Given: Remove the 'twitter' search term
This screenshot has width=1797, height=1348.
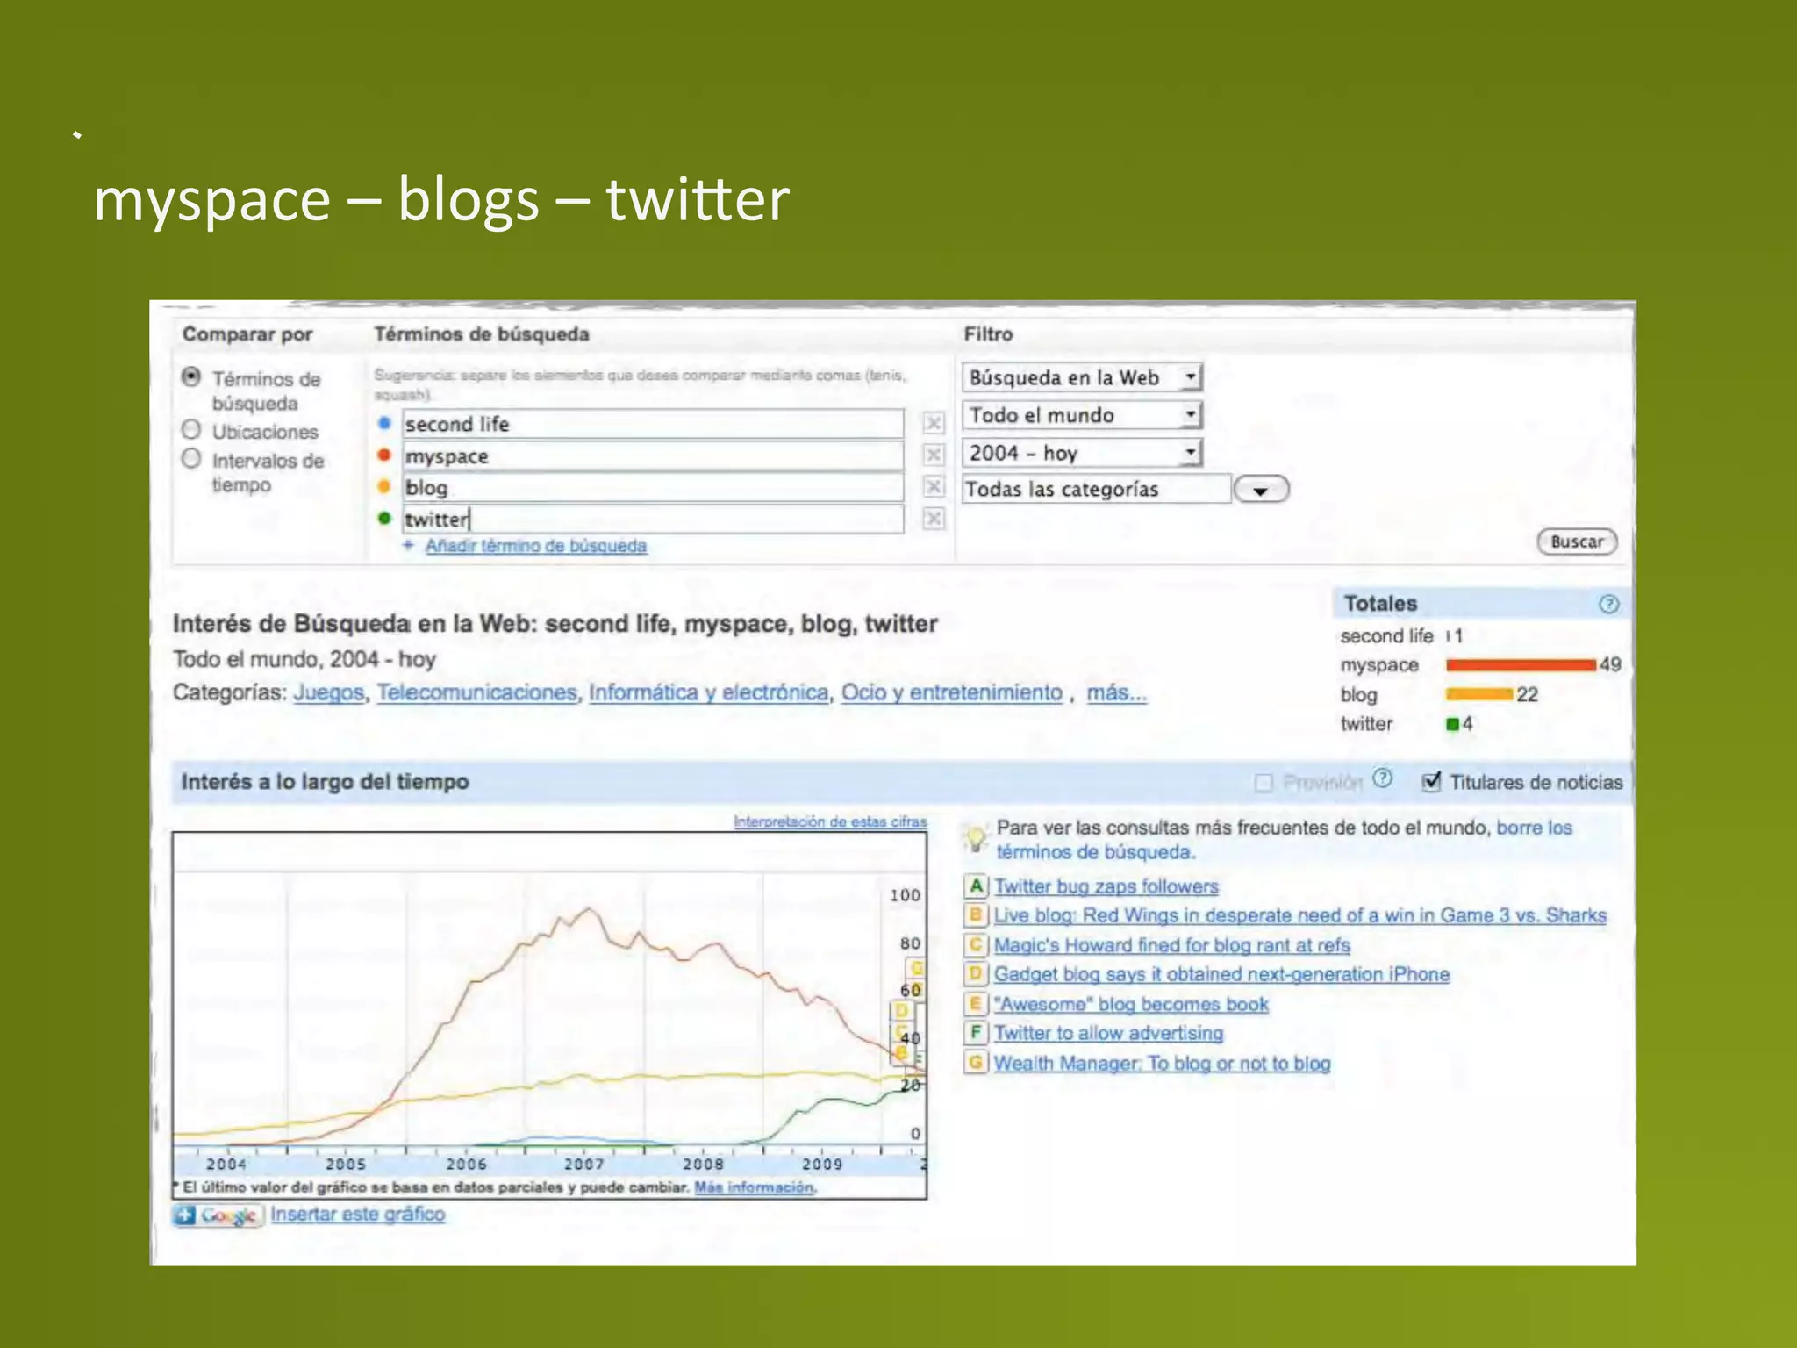Looking at the screenshot, I should pyautogui.click(x=934, y=519).
